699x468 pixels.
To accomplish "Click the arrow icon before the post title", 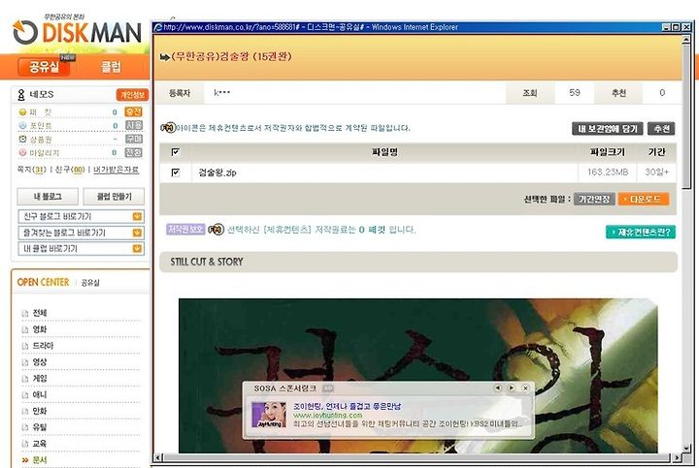I will [x=164, y=57].
